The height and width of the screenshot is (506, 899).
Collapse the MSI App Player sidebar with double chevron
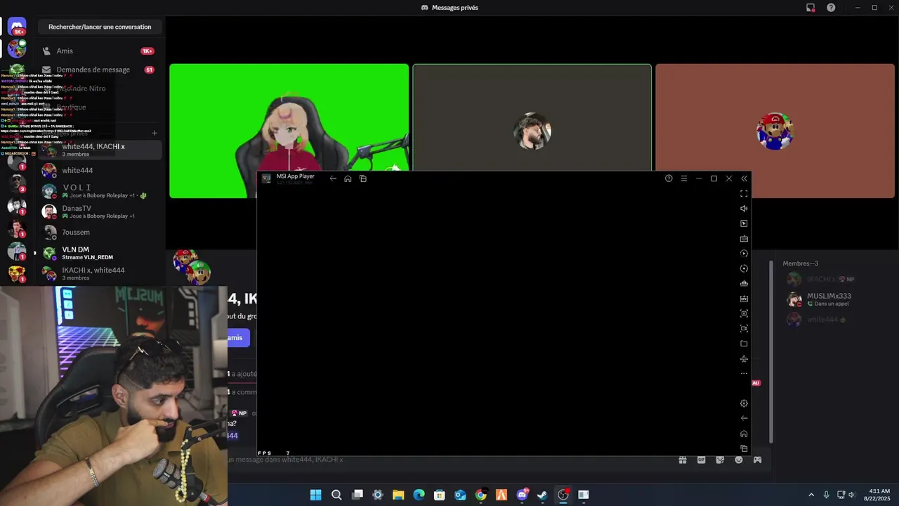(x=744, y=179)
